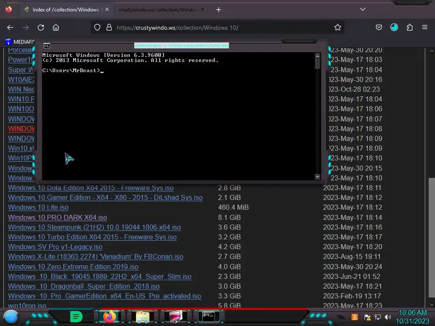Screen dimensions: 435x326
Task: Click the cmd scrollbar down arrow
Action: pyautogui.click(x=317, y=177)
